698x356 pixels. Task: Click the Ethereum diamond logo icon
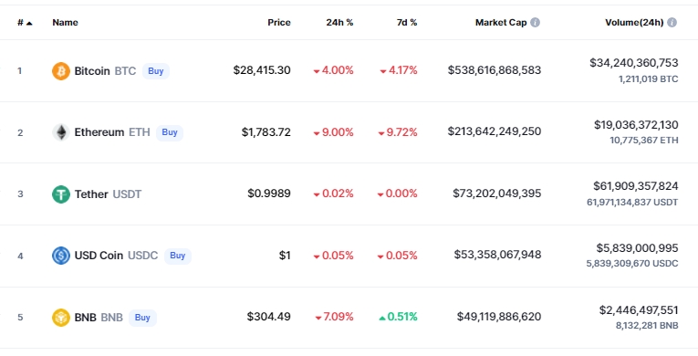point(61,132)
